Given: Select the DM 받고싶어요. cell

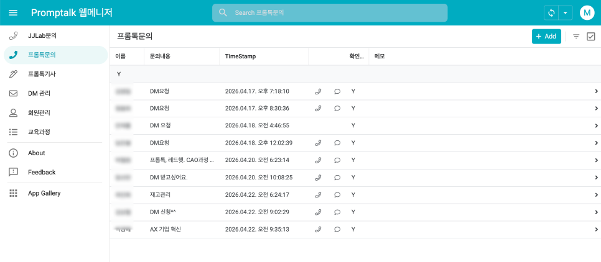Looking at the screenshot, I should [x=169, y=178].
